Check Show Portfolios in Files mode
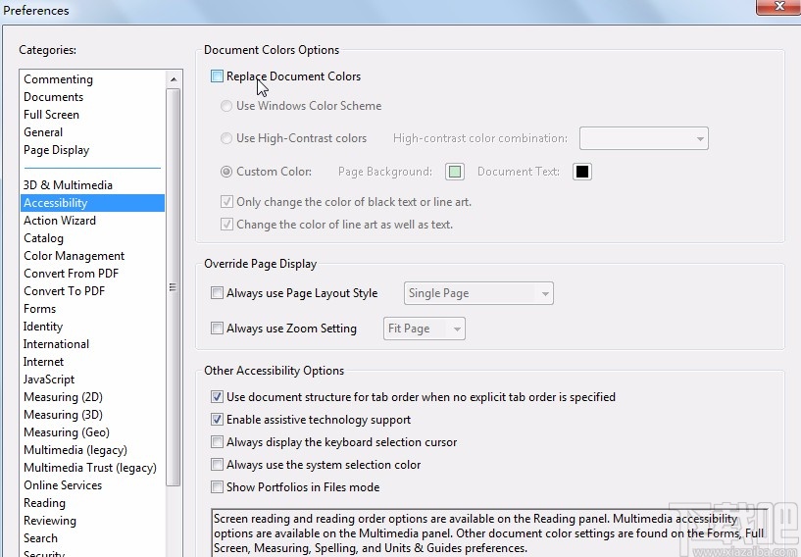 pyautogui.click(x=217, y=487)
